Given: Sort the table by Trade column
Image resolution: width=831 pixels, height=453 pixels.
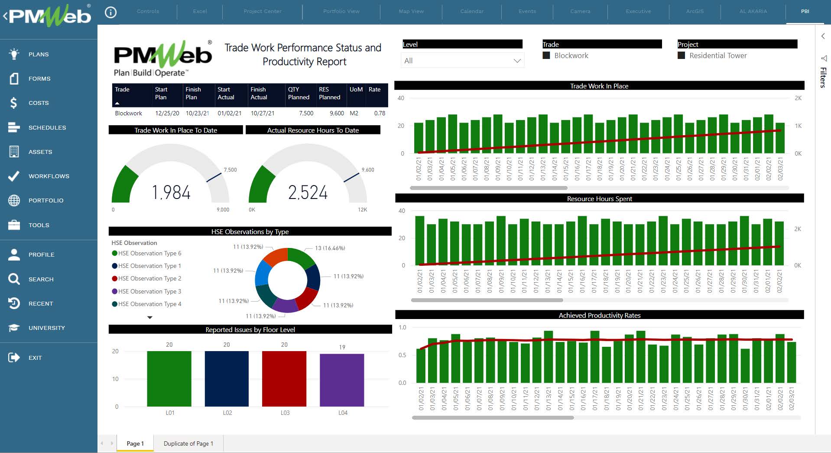Looking at the screenshot, I should click(132, 95).
